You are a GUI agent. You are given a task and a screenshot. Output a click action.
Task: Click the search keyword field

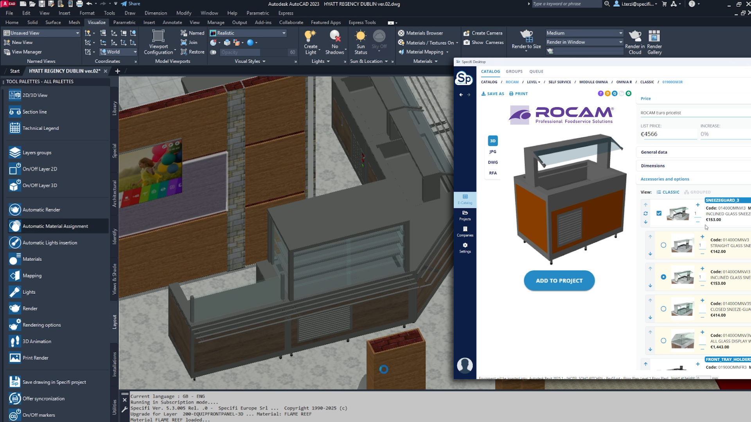[566, 4]
